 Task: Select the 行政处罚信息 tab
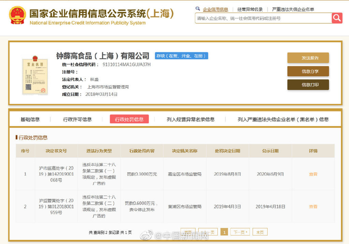[x=129, y=120]
